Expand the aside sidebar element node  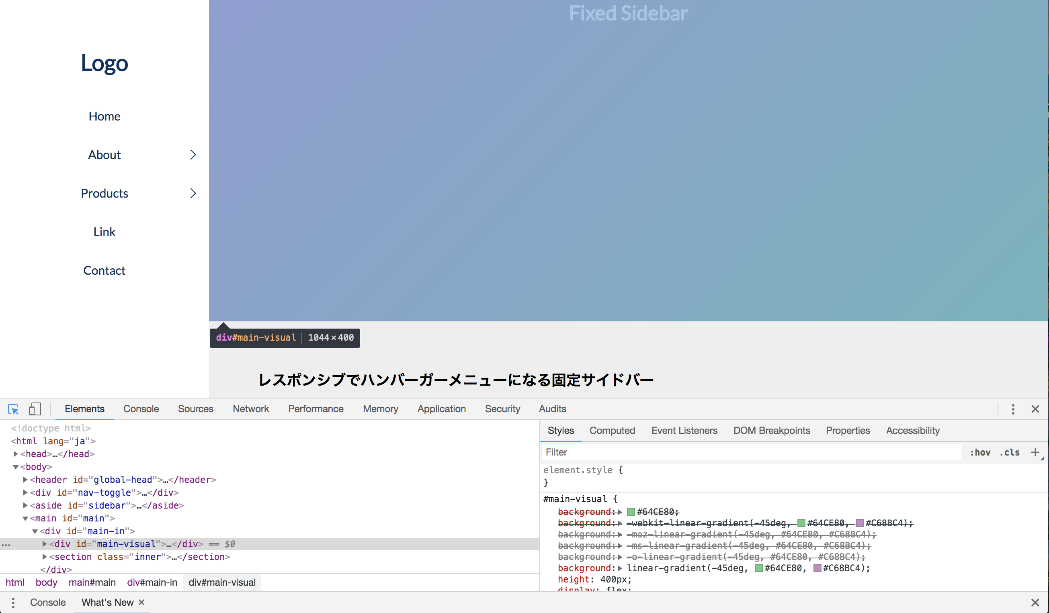(x=25, y=506)
